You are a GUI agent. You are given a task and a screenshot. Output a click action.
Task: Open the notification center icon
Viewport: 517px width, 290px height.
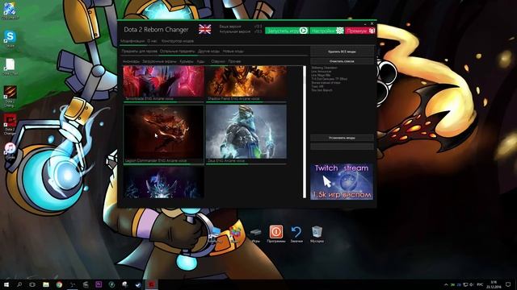[508, 284]
